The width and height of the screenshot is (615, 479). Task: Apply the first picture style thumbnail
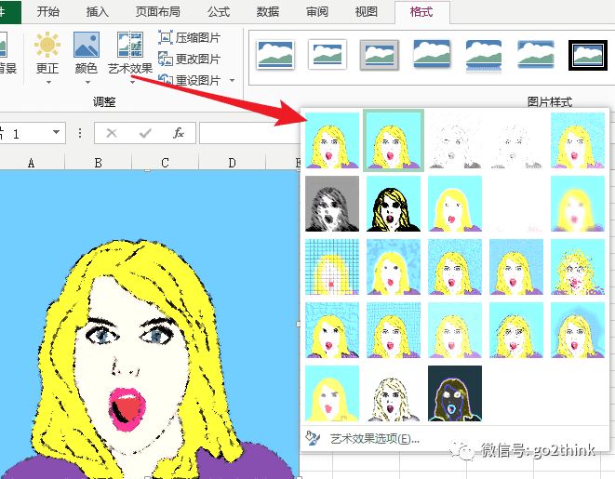click(275, 55)
